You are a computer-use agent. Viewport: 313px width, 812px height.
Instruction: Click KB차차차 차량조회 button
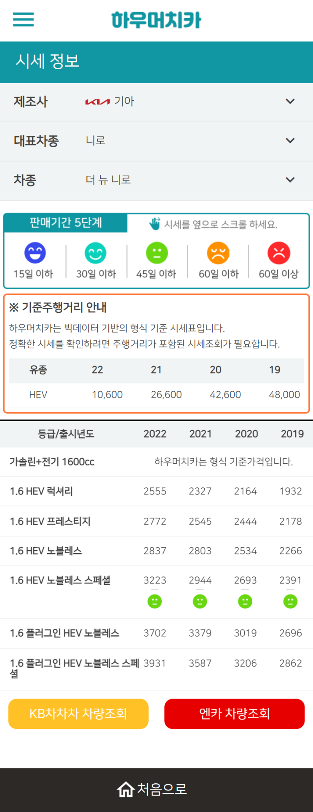[78, 714]
